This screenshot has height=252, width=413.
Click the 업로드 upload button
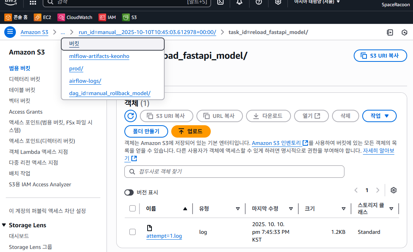[x=191, y=131]
